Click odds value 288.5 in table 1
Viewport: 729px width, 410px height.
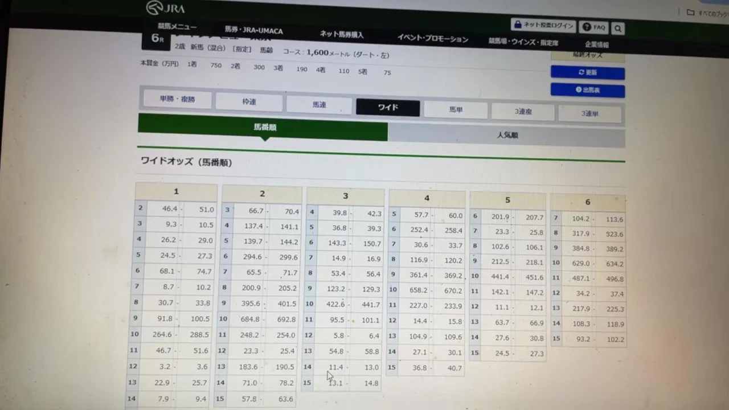199,335
